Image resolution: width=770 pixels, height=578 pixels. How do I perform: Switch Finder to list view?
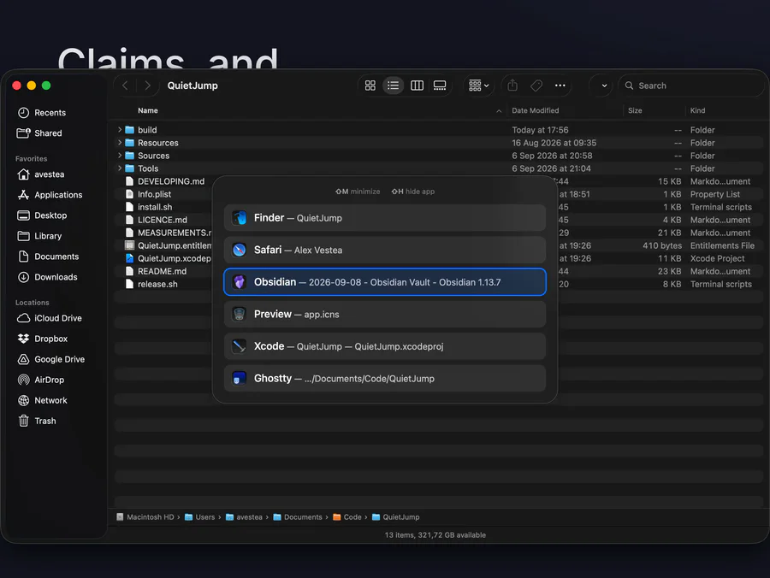393,86
